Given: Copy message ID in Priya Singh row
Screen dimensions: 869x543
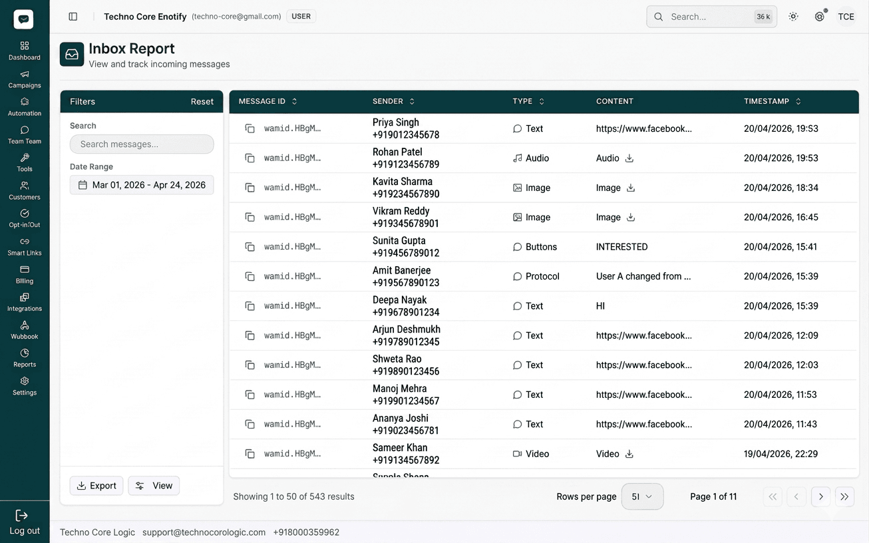Looking at the screenshot, I should (x=250, y=128).
